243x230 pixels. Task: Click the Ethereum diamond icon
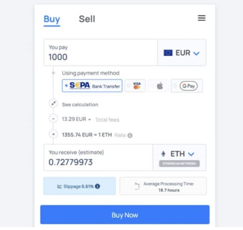[x=163, y=154]
